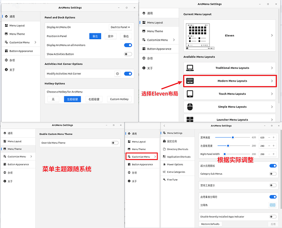This screenshot has height=228, width=282.
Task: Click Restore Defaults button
Action: point(210,224)
